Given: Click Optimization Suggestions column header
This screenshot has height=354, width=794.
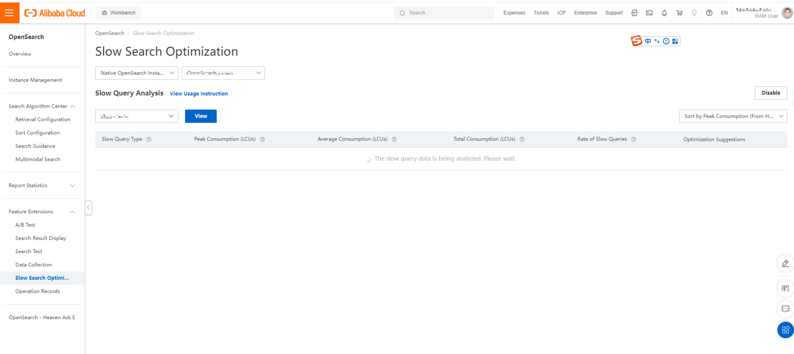Looking at the screenshot, I should click(714, 140).
